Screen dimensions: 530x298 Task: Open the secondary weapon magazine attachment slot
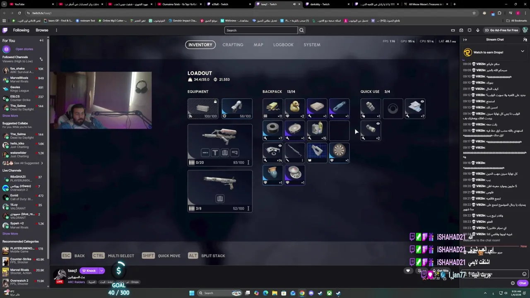click(x=220, y=199)
